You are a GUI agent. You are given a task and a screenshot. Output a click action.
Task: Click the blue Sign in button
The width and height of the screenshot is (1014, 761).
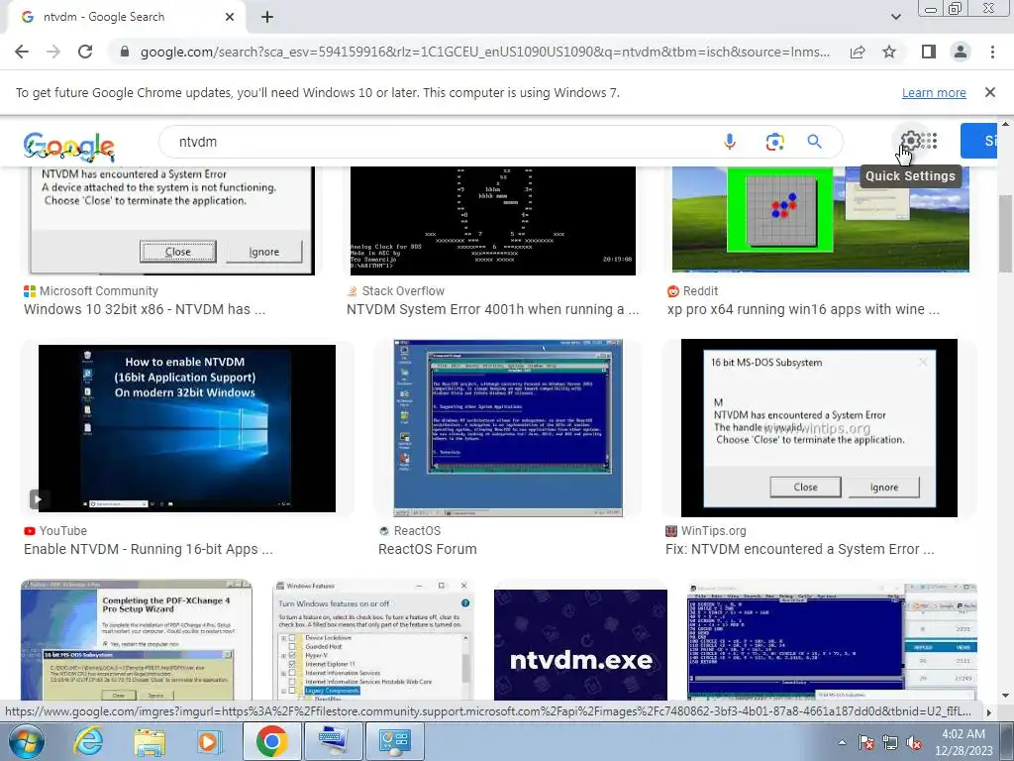pos(978,141)
